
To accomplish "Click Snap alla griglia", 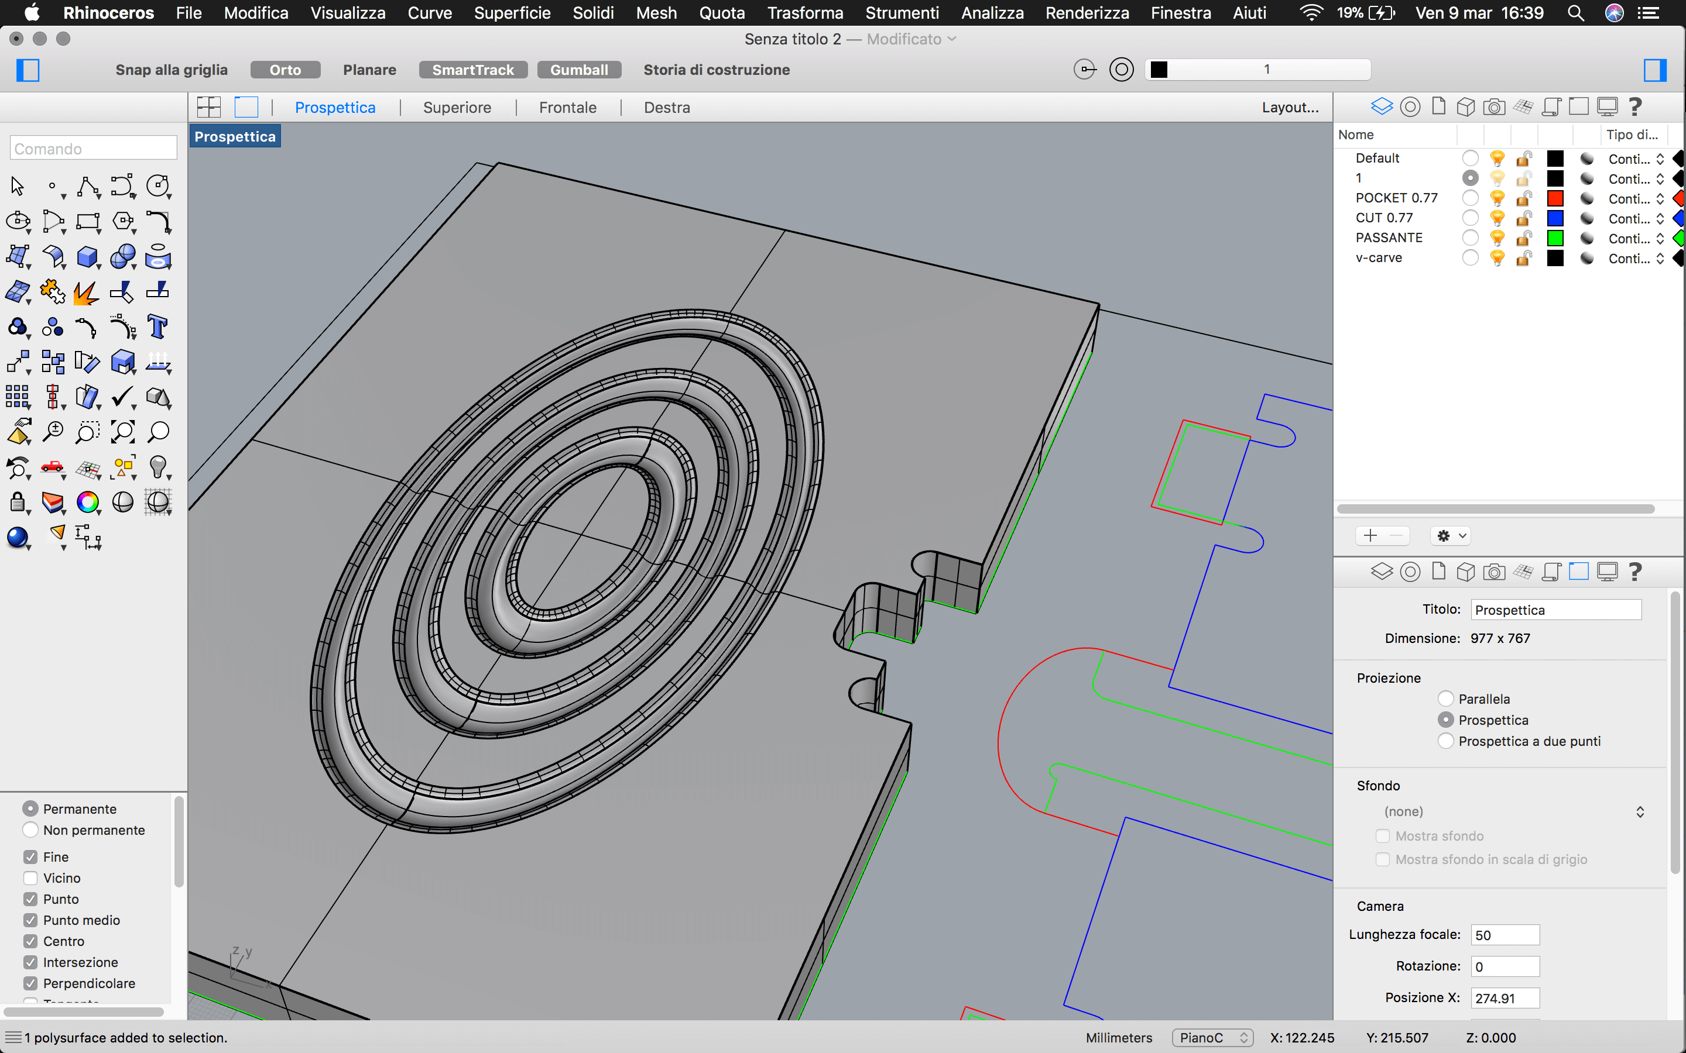I will coord(172,70).
